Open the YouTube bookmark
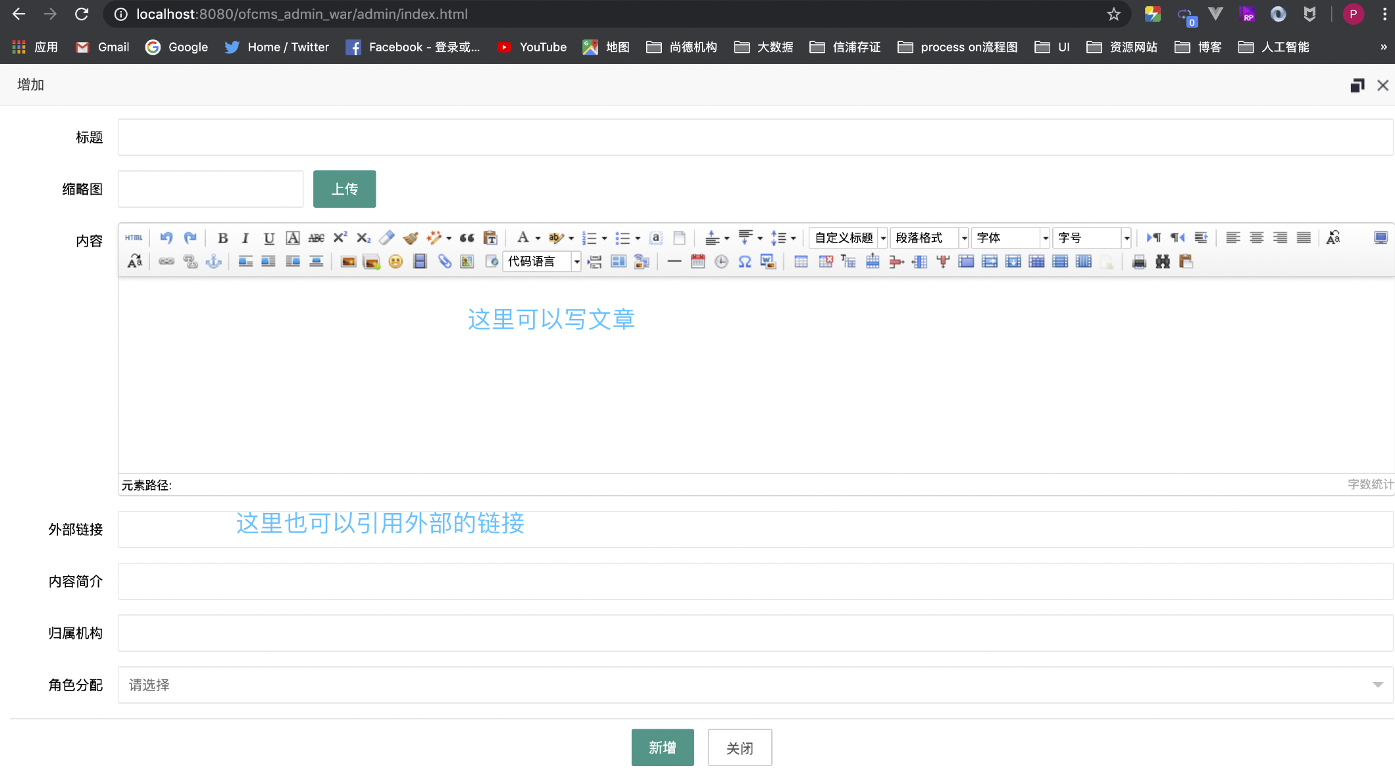The width and height of the screenshot is (1395, 776). coord(532,47)
